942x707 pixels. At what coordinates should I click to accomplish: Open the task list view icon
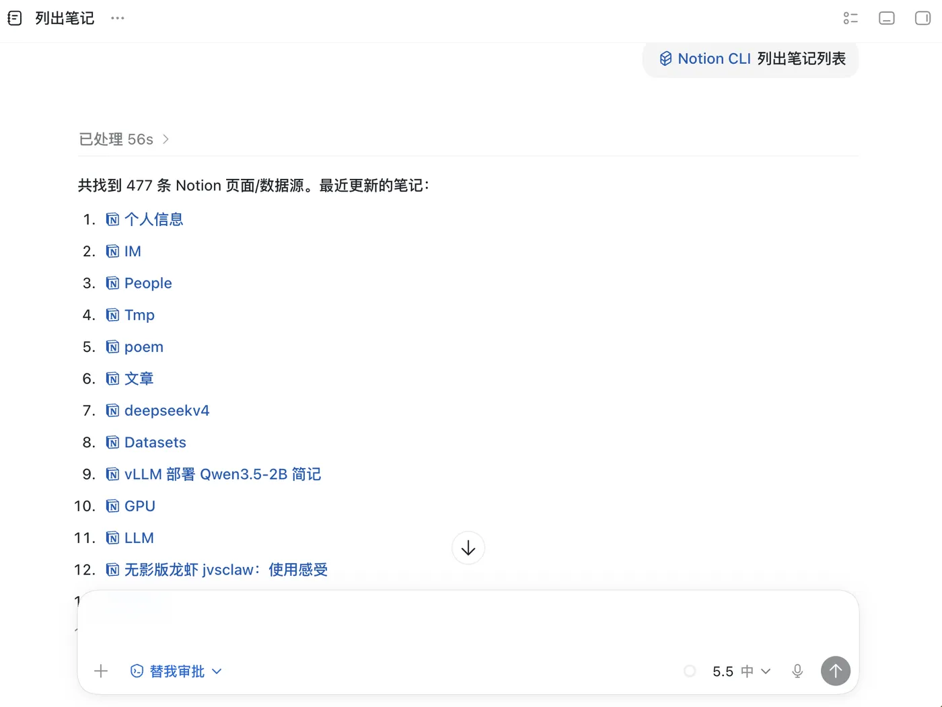850,18
